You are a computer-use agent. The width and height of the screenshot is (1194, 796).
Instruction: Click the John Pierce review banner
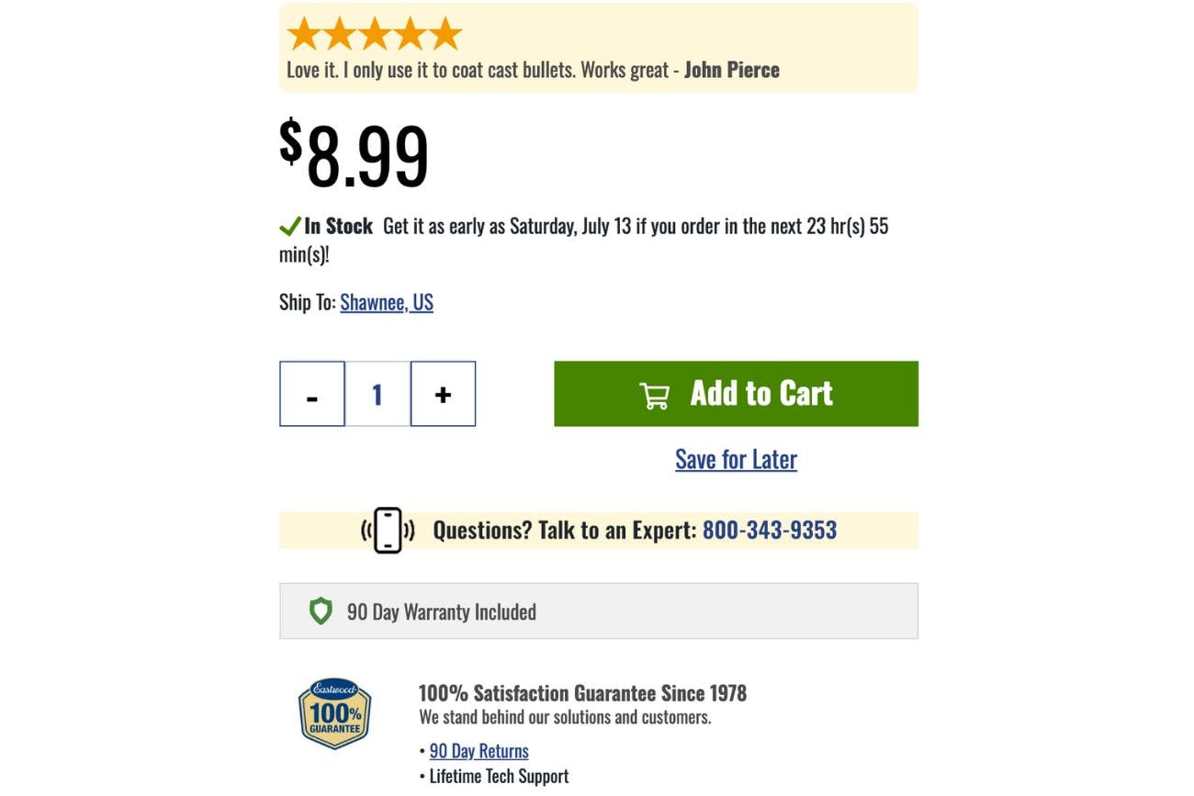click(599, 48)
